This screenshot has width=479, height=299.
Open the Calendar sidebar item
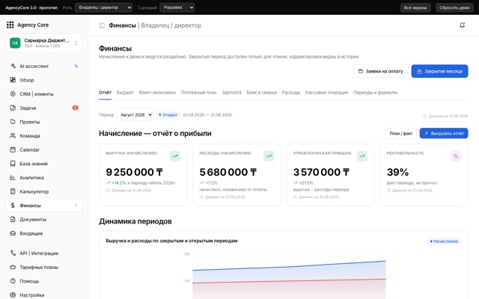tap(44, 149)
